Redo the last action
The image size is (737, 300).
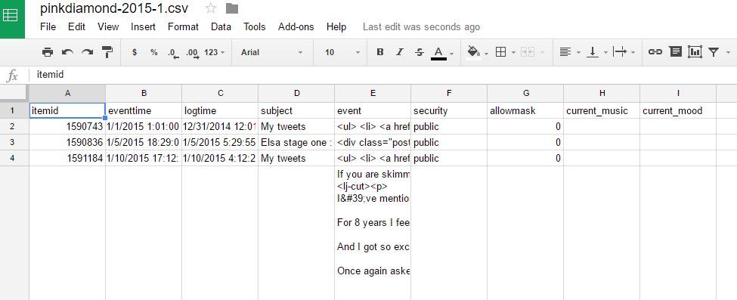88,52
